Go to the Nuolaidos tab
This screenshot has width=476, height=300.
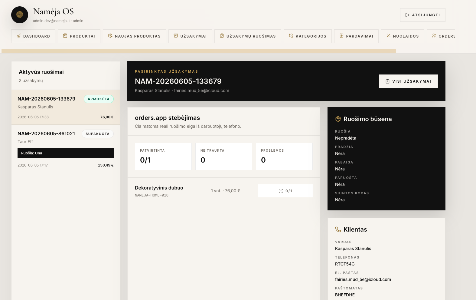coord(403,36)
